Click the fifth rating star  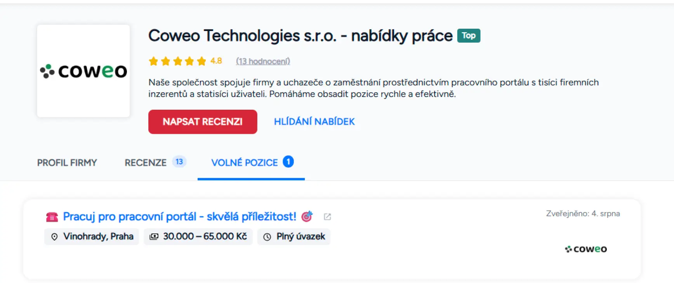[x=201, y=61]
